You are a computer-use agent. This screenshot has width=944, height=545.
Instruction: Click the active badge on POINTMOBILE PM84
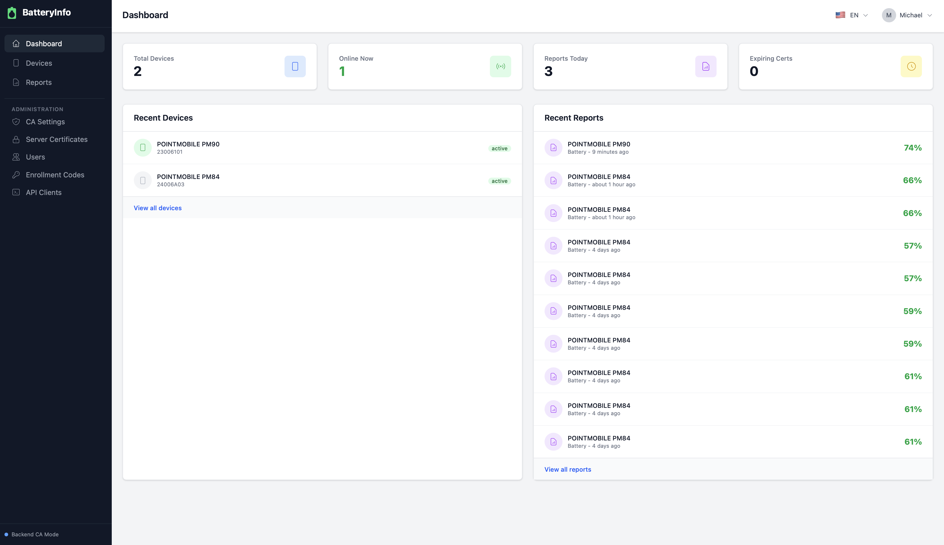tap(500, 181)
